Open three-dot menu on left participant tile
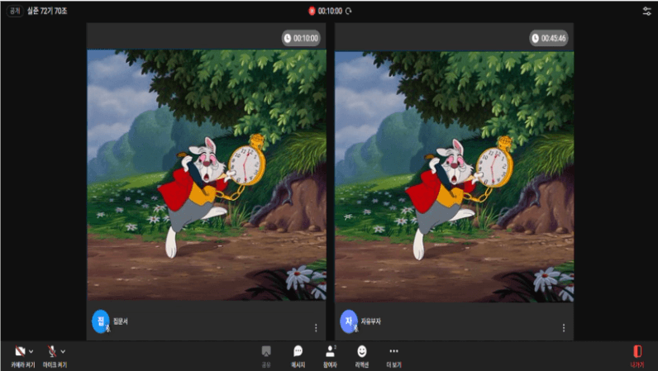The image size is (658, 371). pyautogui.click(x=316, y=328)
